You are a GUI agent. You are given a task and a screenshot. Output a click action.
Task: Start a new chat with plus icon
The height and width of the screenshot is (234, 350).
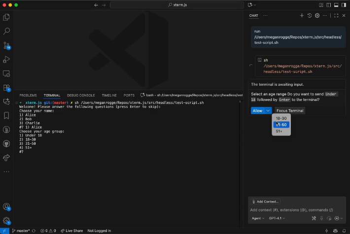coord(302,15)
